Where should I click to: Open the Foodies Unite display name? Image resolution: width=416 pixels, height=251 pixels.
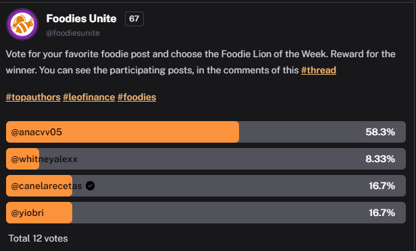tap(81, 19)
